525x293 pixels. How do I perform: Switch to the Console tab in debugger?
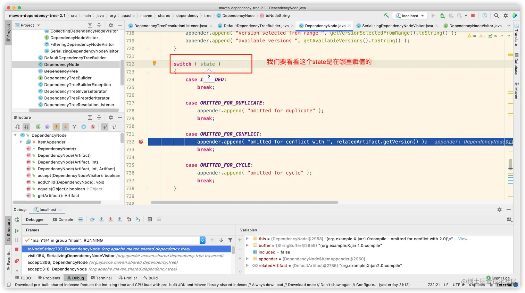pos(63,219)
